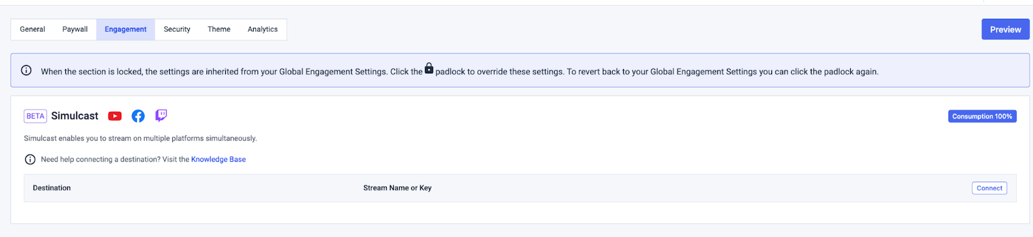The image size is (1033, 237).
Task: Go to the Security tab
Action: (177, 30)
